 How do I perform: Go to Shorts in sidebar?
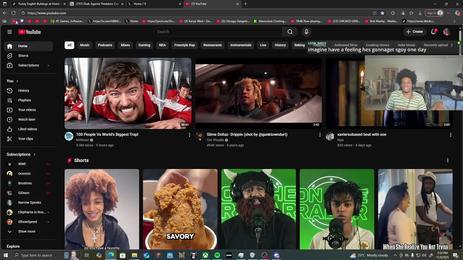(28, 56)
